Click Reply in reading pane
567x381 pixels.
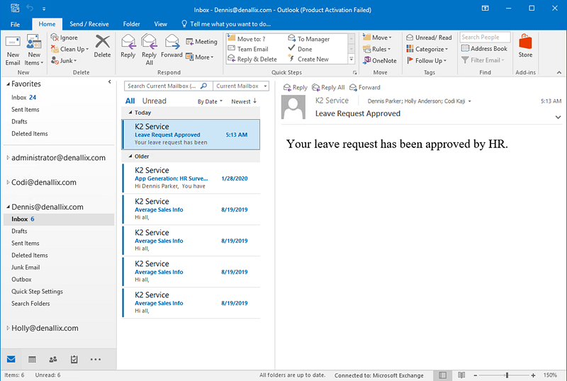click(x=296, y=88)
